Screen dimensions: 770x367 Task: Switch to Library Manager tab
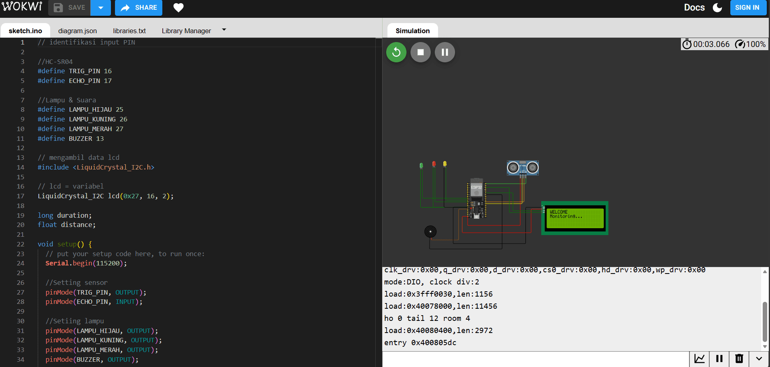click(x=186, y=31)
